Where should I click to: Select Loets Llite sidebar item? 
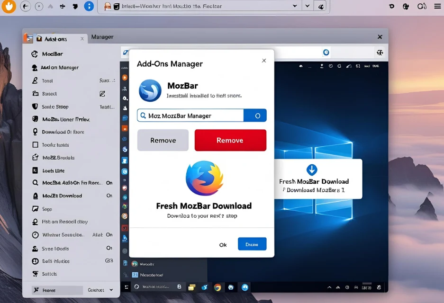53,170
